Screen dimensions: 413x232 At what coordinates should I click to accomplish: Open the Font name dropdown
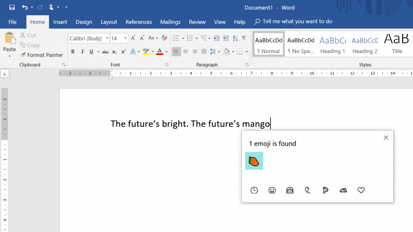coord(107,38)
